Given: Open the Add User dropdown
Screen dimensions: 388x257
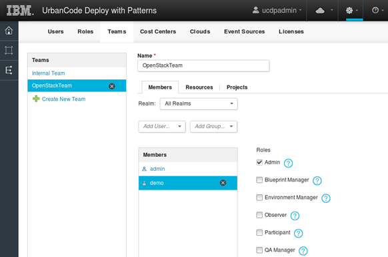Looking at the screenshot, I should [x=162, y=127].
